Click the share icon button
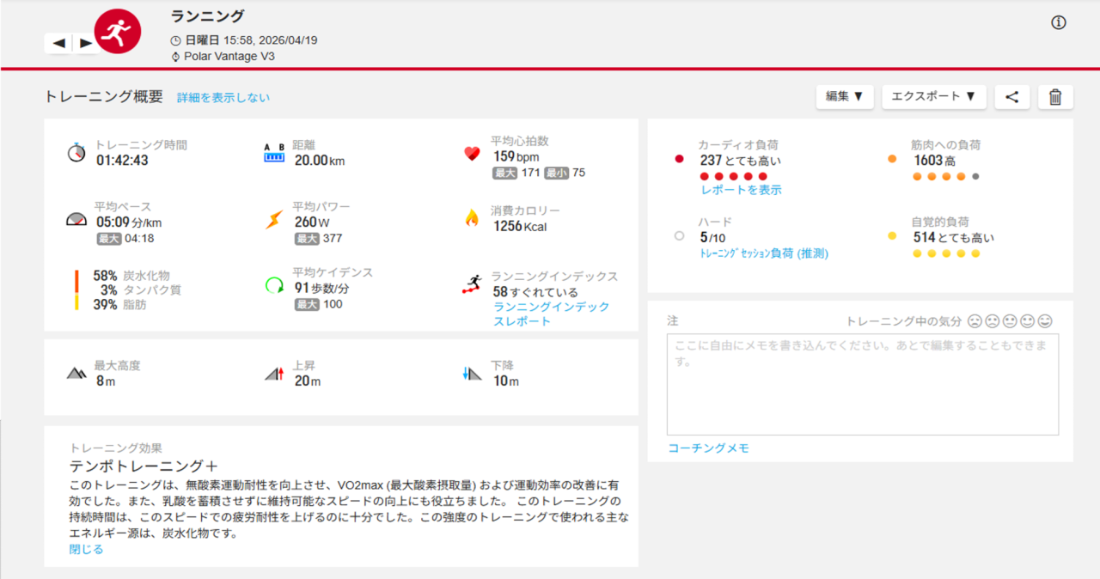1100x579 pixels. (1011, 97)
